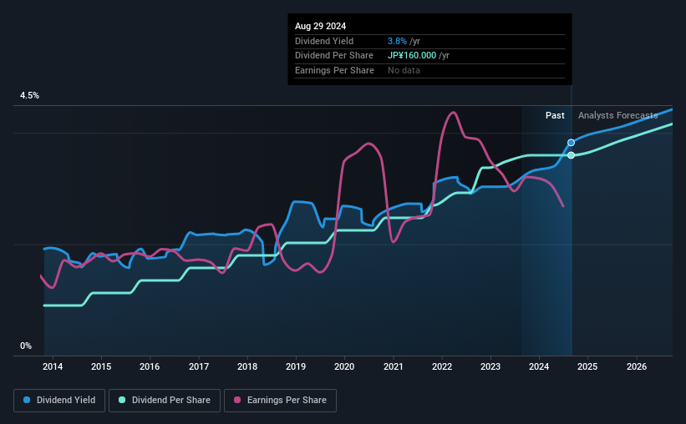Screen dimensions: 686x424
Task: Select the 2023 x-axis label
Action: point(490,366)
